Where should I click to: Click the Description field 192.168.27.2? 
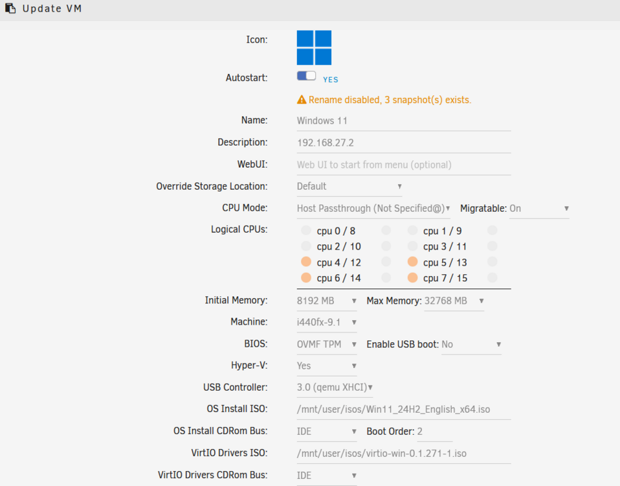click(404, 143)
